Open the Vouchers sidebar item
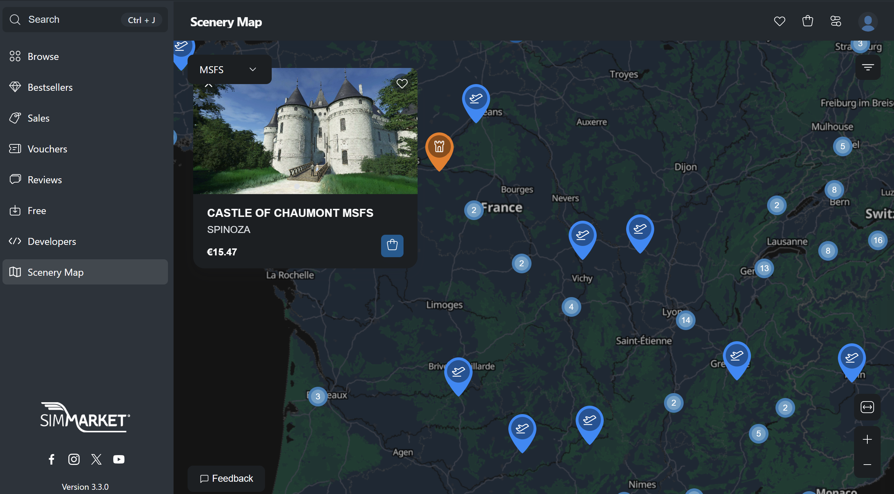The width and height of the screenshot is (894, 494). (x=47, y=149)
